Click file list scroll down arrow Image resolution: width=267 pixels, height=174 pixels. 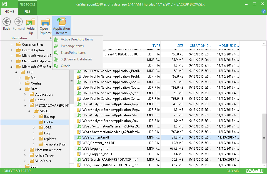click(x=264, y=165)
